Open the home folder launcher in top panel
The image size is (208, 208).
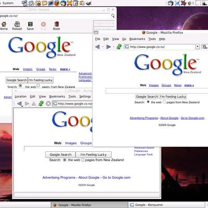38,3
